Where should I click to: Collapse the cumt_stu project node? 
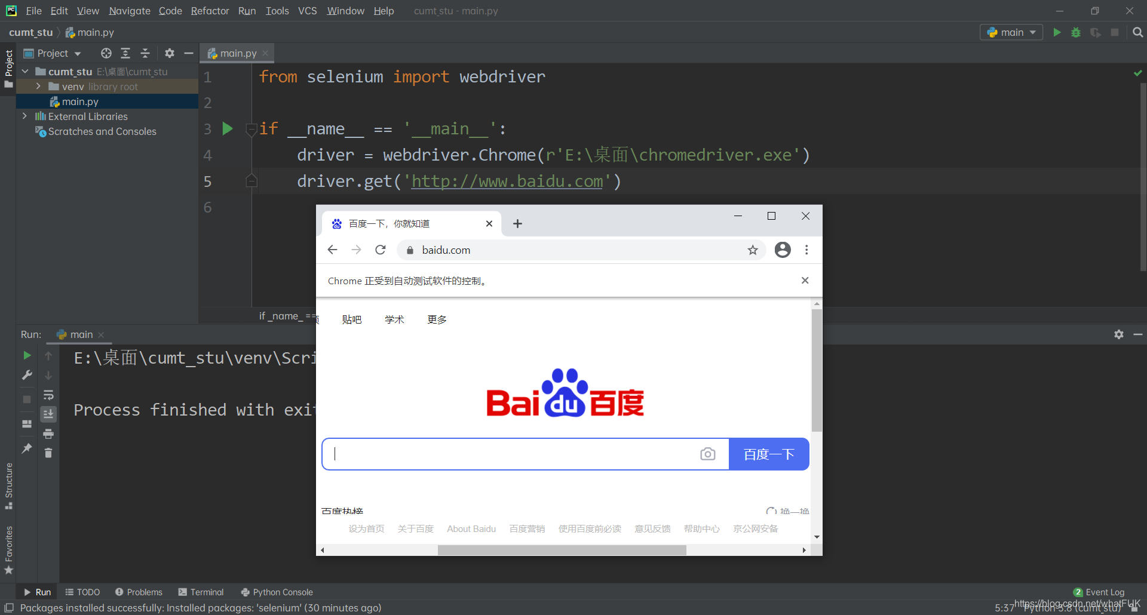coord(24,71)
